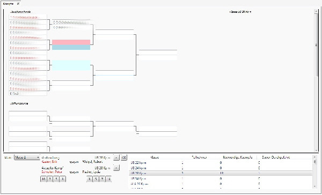This screenshot has width=322, height=195.
Task: Give Fischer, Lydia 7 points
Action: (x=102, y=179)
